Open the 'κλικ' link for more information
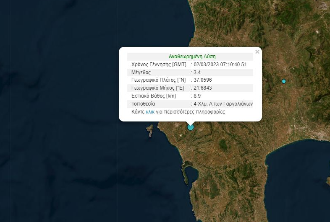The width and height of the screenshot is (330, 222). [x=150, y=112]
